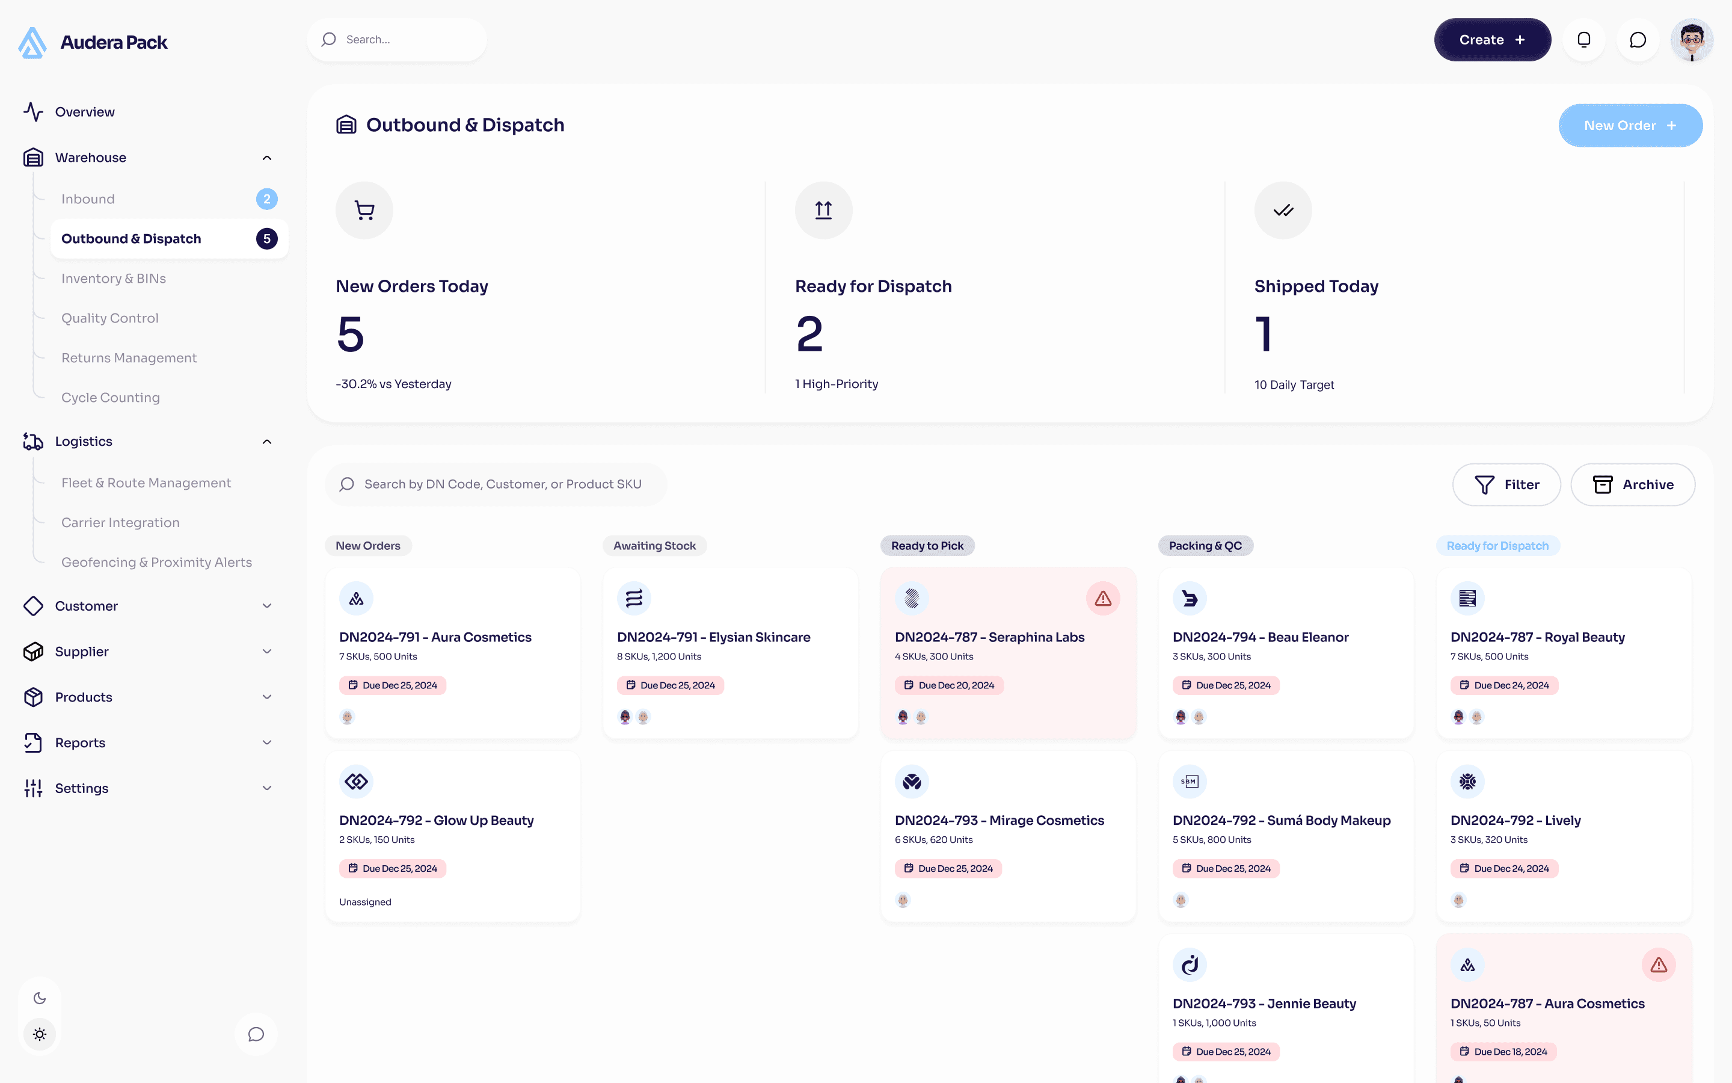Focus the top Search field
Image resolution: width=1732 pixels, height=1083 pixels.
click(397, 39)
